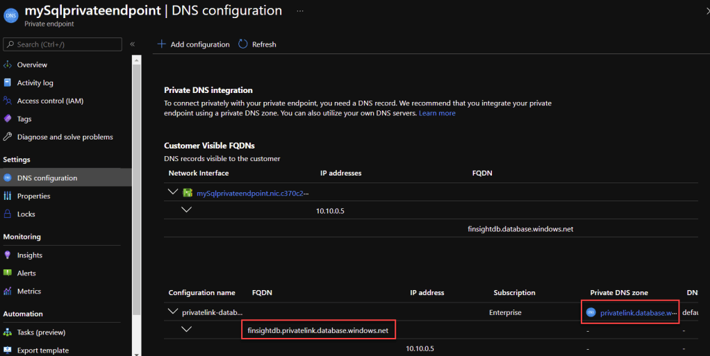Open the privatelink.database private DNS zone link
The width and height of the screenshot is (710, 356).
click(637, 313)
